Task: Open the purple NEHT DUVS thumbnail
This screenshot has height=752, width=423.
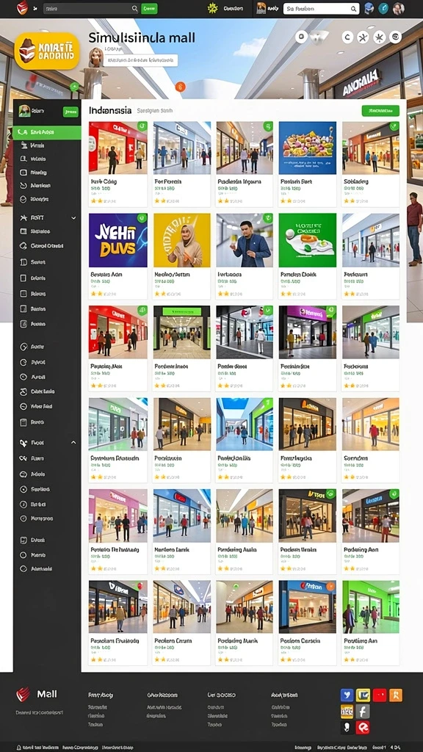Action: point(118,240)
